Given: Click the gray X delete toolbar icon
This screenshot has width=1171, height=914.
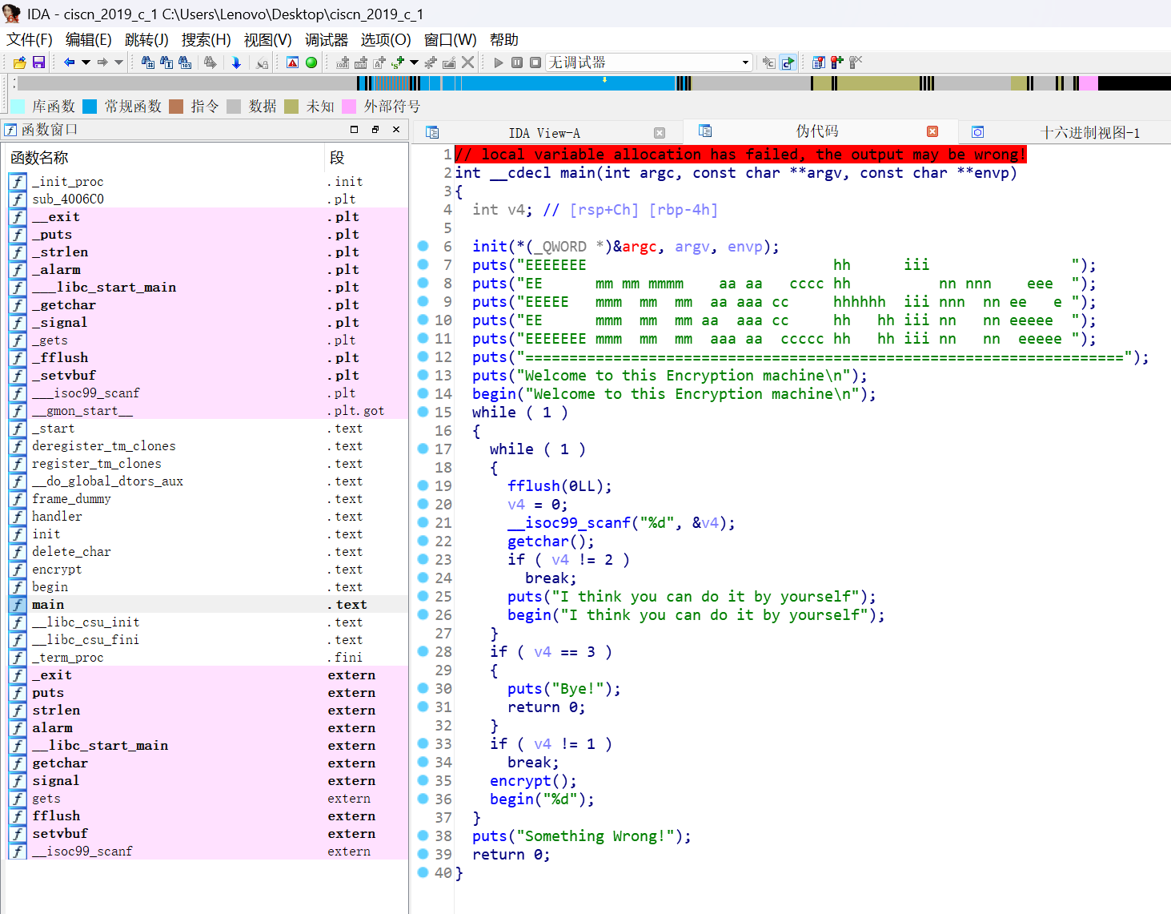Looking at the screenshot, I should click(468, 62).
